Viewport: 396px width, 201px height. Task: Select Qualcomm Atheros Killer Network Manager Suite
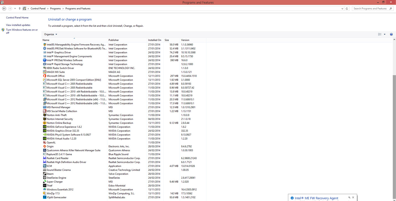[x=124, y=150]
